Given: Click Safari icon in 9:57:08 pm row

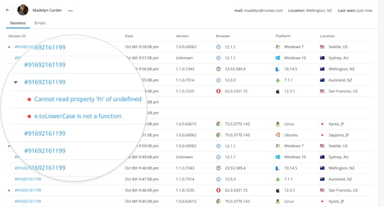Looking at the screenshot, I should [219, 58].
